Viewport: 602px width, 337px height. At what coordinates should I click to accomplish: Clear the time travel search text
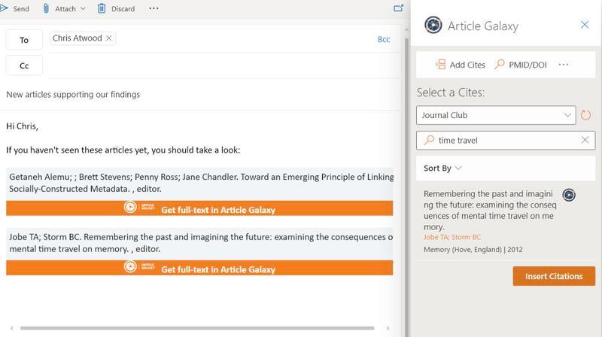tap(585, 140)
